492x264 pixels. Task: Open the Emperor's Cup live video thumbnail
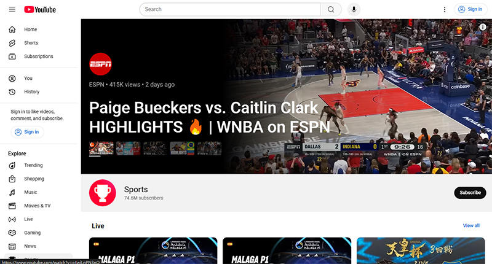pyautogui.click(x=421, y=250)
